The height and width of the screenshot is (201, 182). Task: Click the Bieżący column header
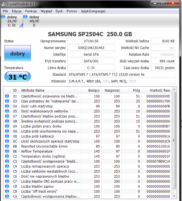click(x=91, y=90)
